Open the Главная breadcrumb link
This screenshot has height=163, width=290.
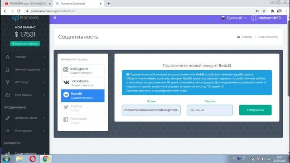coord(246,37)
